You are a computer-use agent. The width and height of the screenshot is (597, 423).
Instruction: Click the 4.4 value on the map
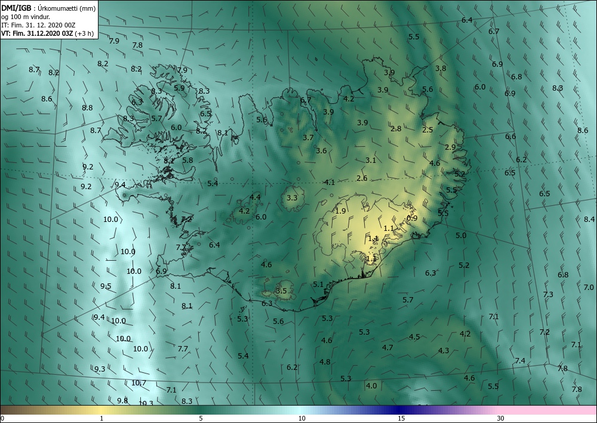pyautogui.click(x=255, y=197)
